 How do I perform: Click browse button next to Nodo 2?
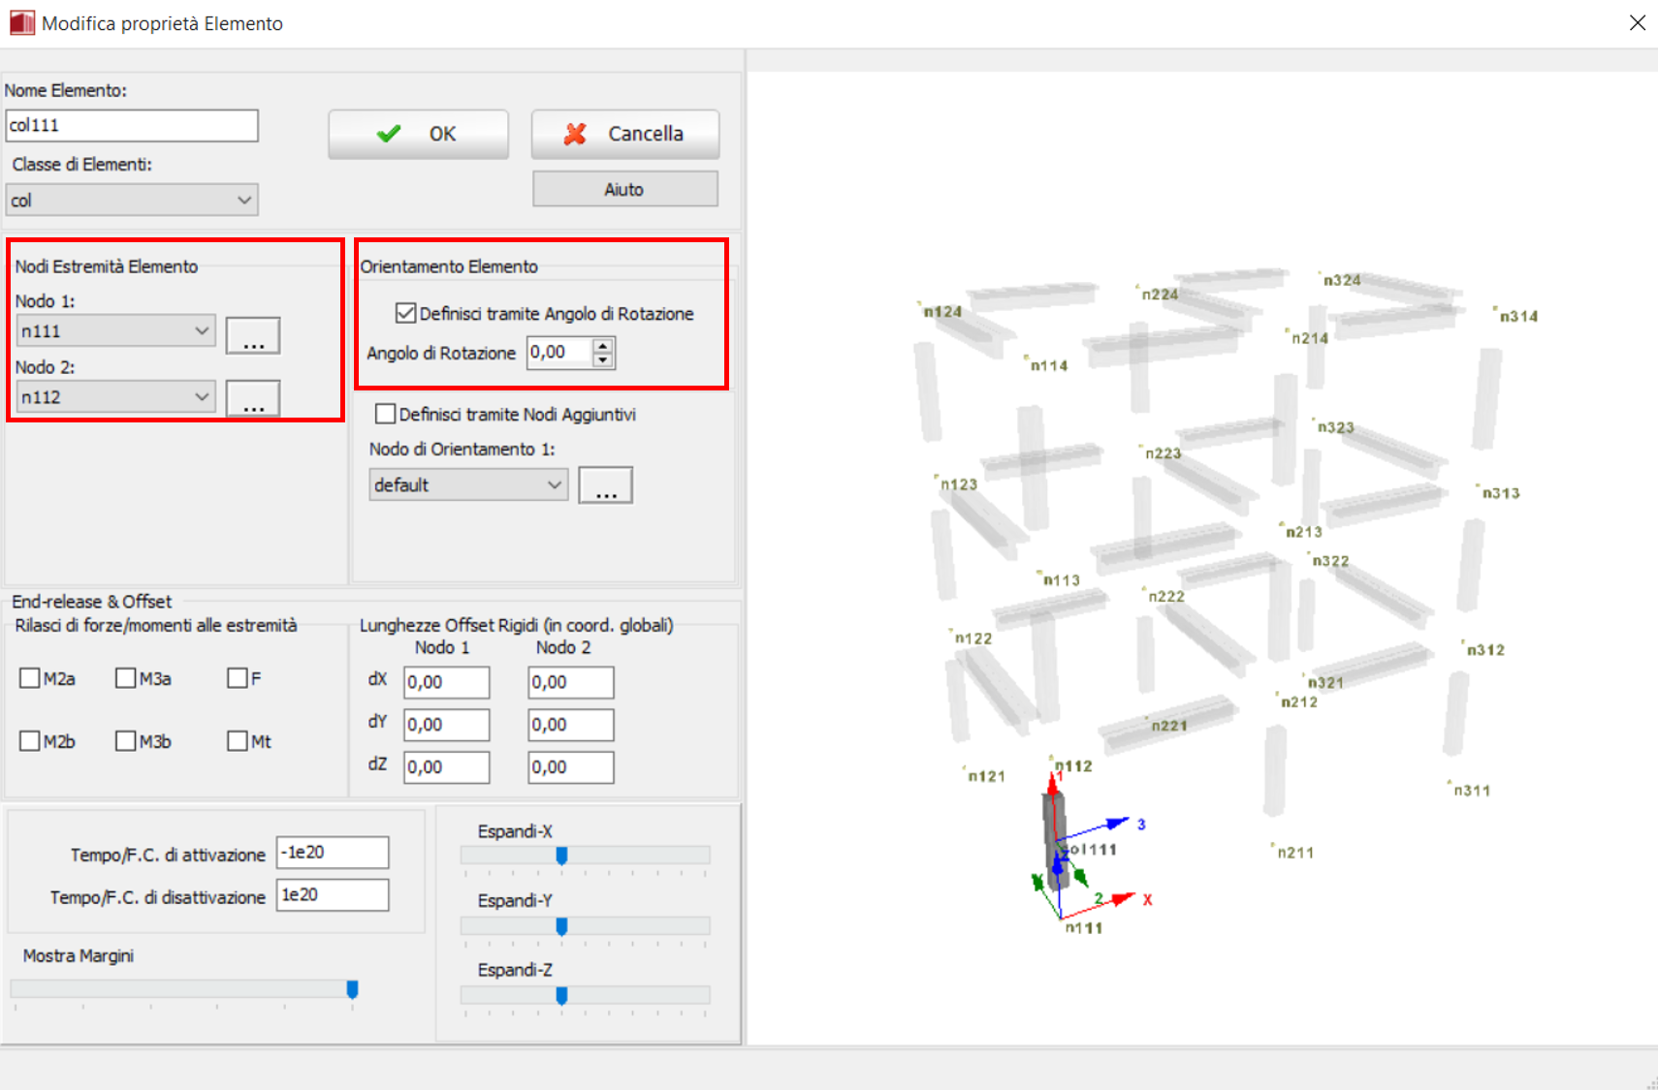coord(253,398)
